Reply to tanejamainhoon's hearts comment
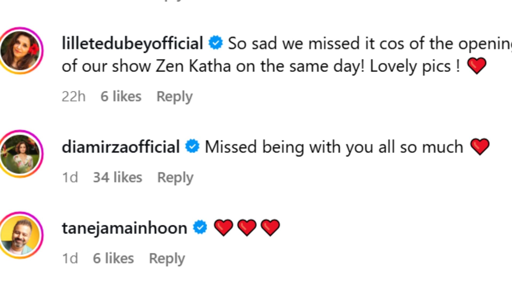Image resolution: width=512 pixels, height=288 pixels. click(167, 259)
